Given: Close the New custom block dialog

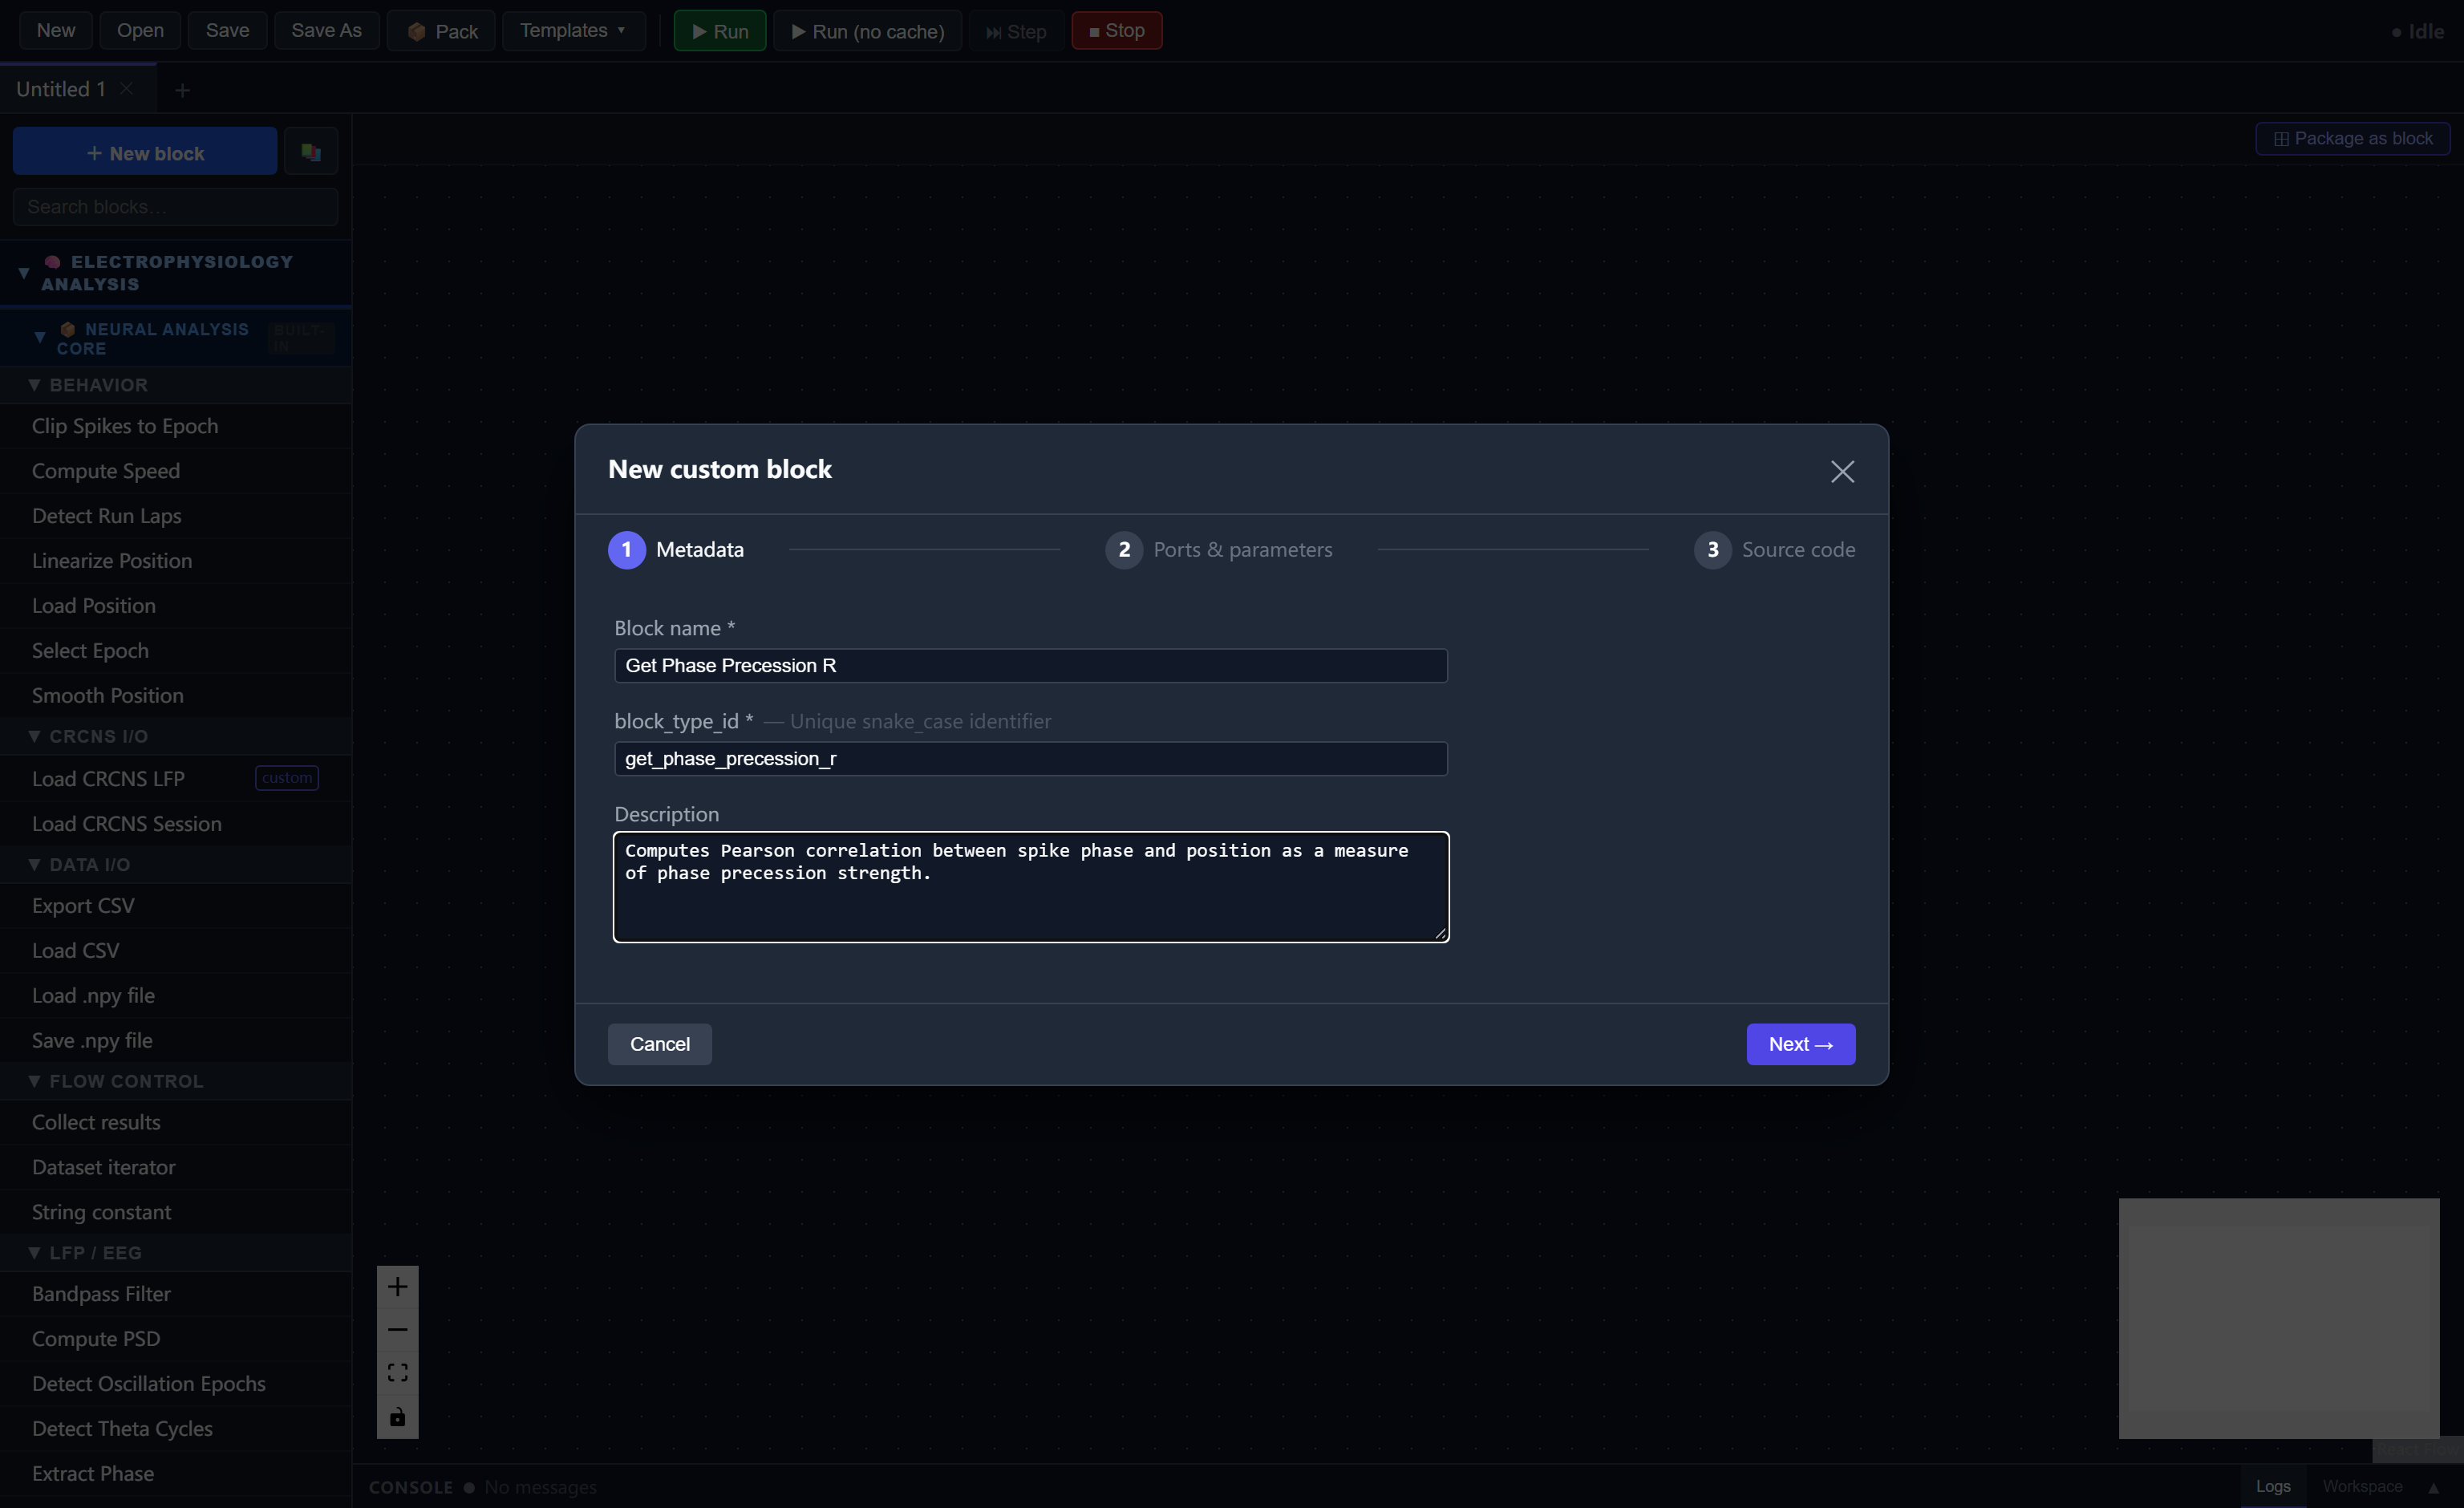Looking at the screenshot, I should click(1842, 471).
